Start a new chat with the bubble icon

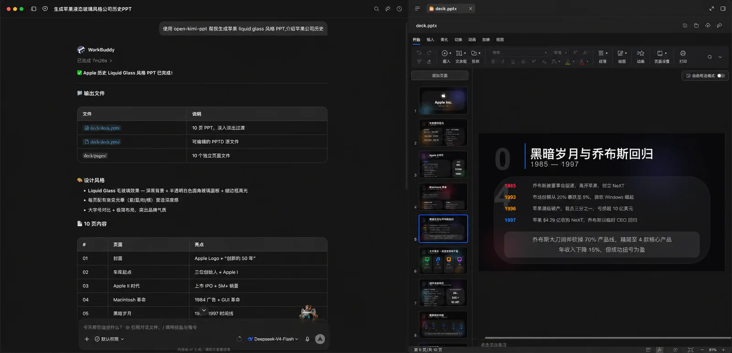tap(45, 9)
